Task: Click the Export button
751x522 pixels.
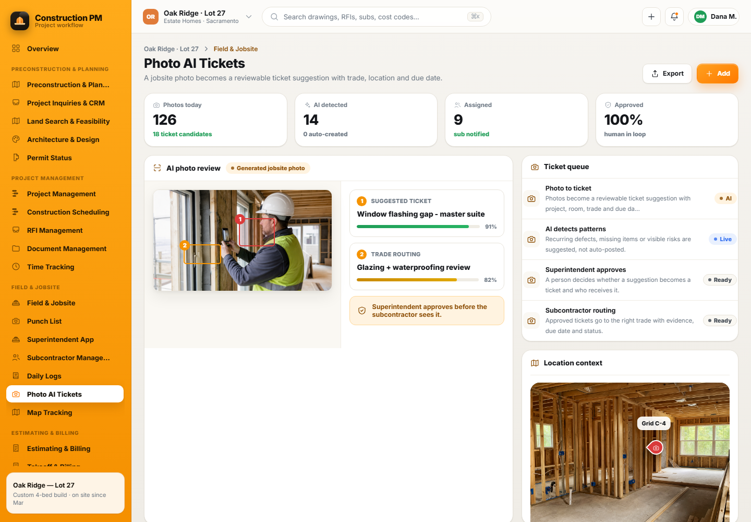Action: tap(668, 74)
